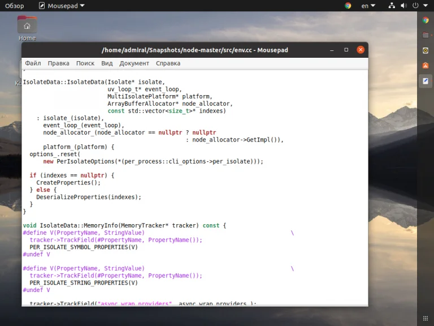Open the Поиск menu
Screen dimensions: 434x326
[85, 63]
